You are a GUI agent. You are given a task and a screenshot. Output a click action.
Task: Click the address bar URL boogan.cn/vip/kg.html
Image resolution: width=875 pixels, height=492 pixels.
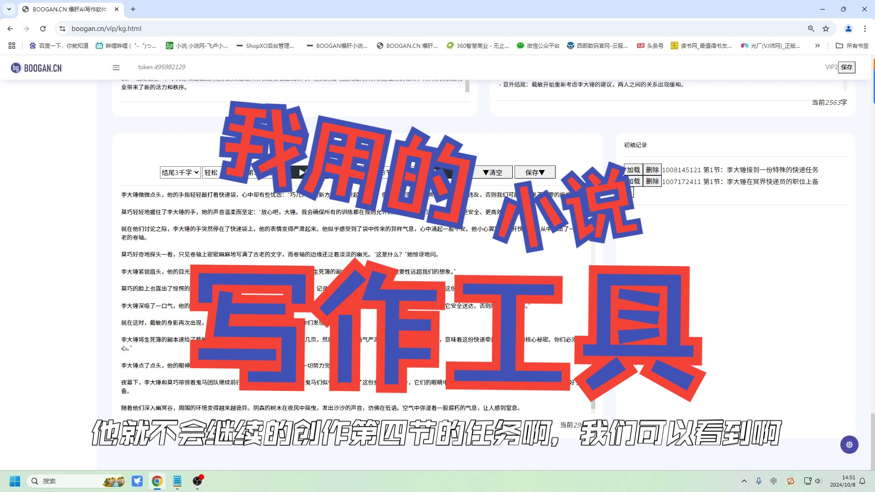coord(106,28)
